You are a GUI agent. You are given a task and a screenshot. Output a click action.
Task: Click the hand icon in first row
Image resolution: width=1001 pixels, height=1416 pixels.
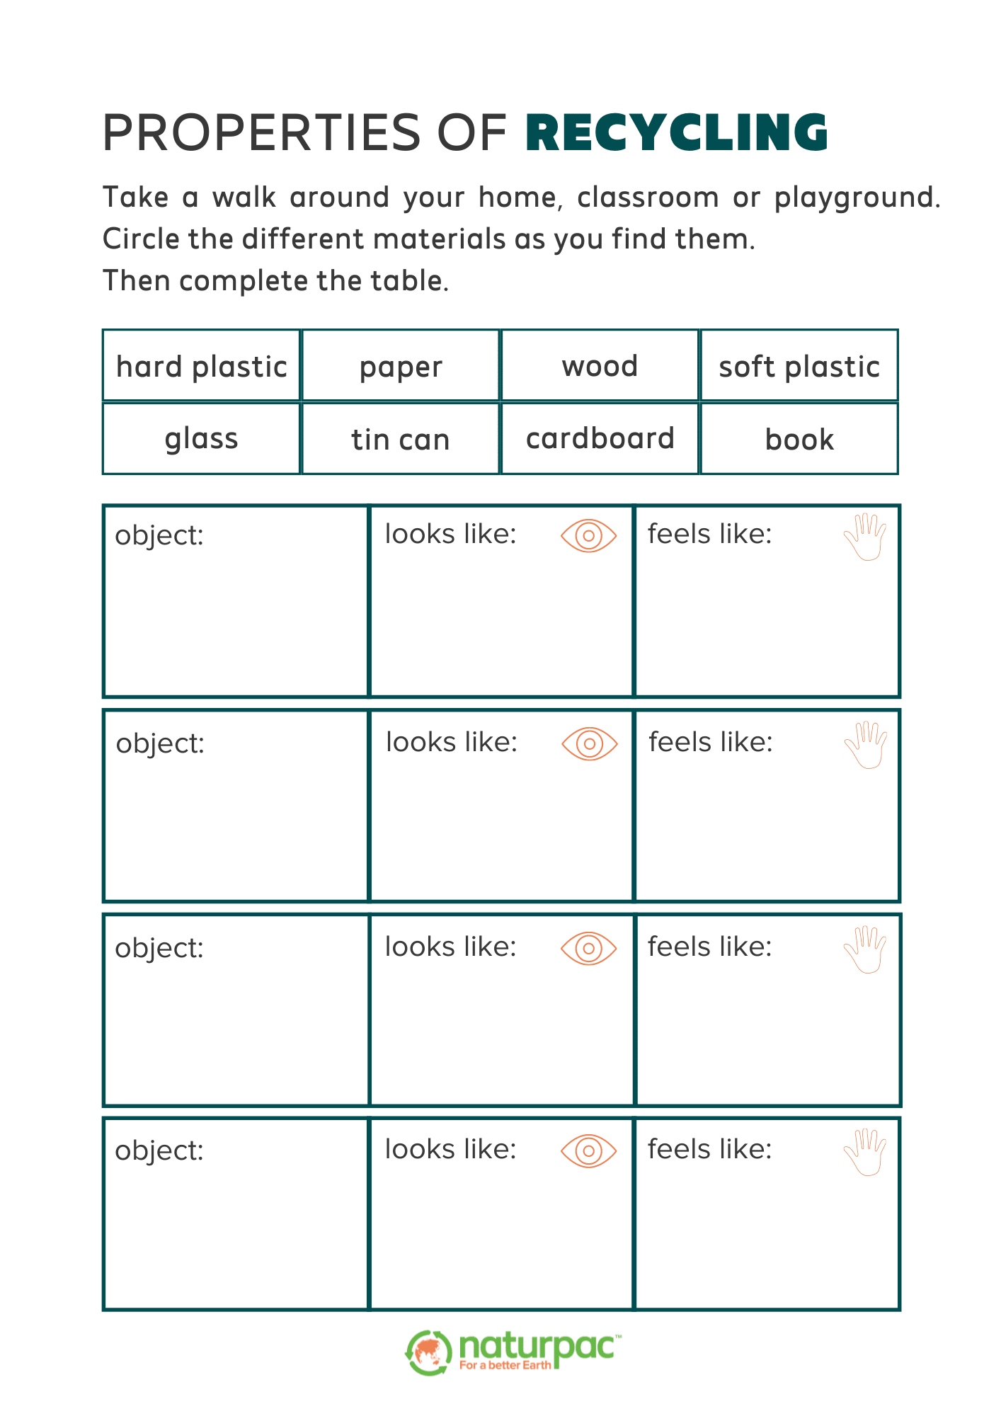coord(865,537)
